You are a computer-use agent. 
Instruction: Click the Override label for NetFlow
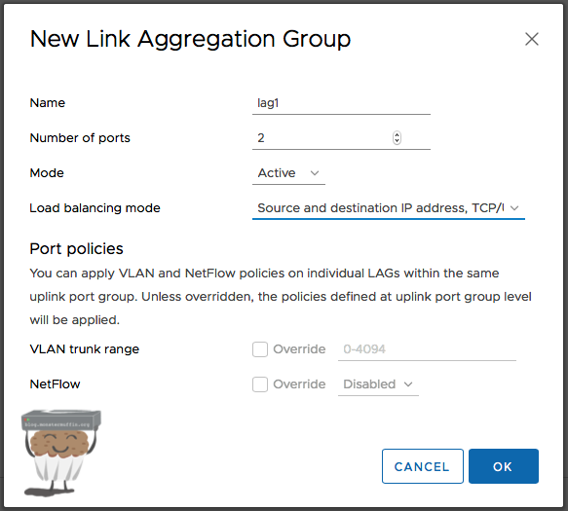tap(299, 384)
